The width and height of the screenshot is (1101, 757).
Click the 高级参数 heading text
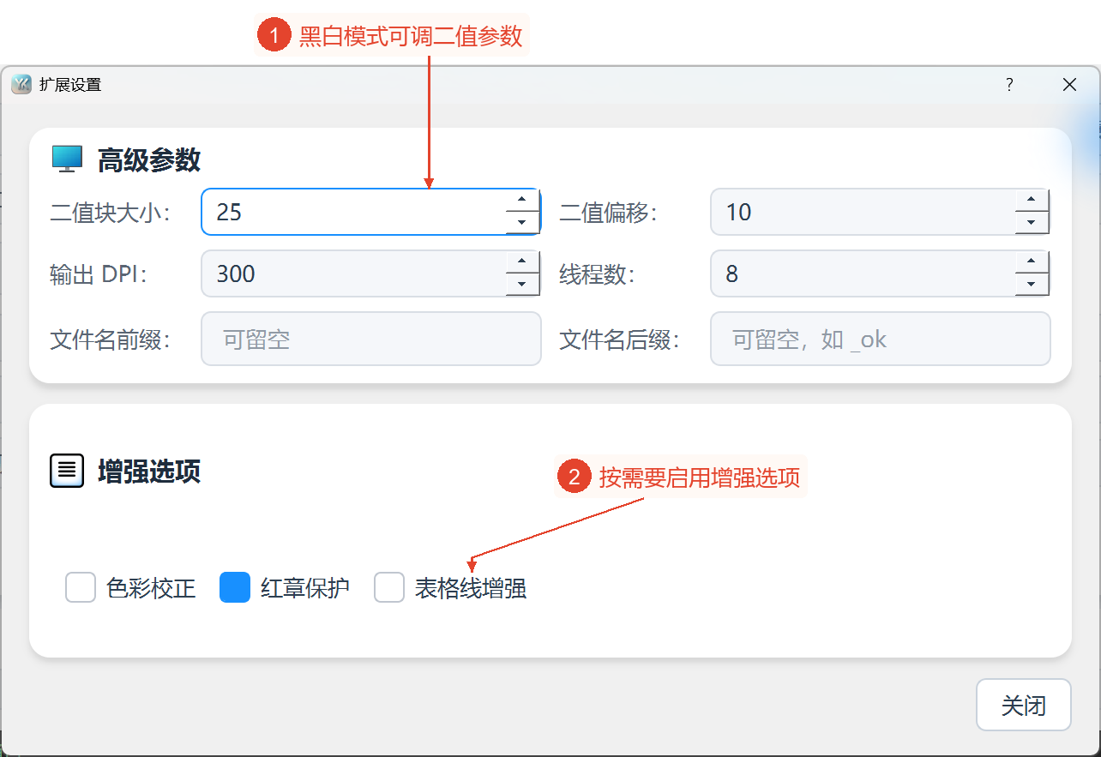pos(149,159)
